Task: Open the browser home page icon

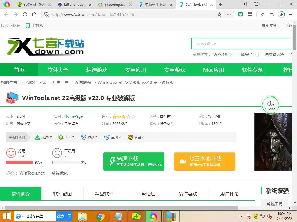Action: click(34, 14)
